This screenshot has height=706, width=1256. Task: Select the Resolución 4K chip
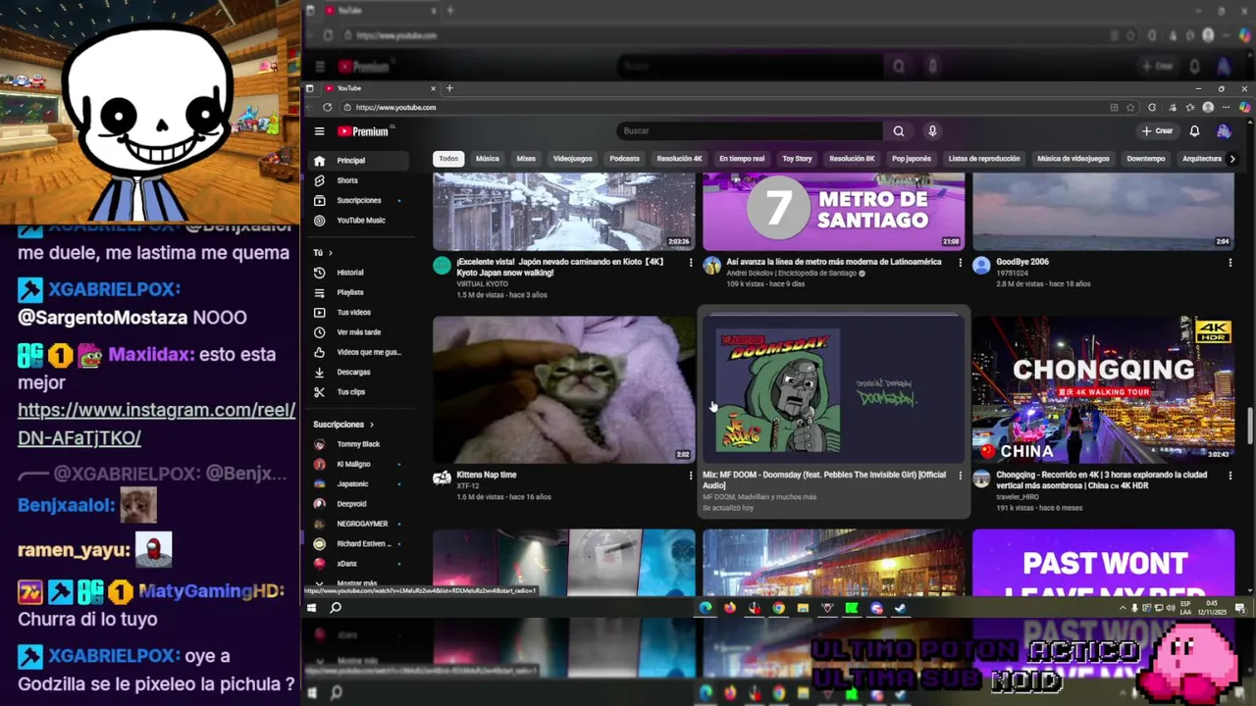point(679,159)
